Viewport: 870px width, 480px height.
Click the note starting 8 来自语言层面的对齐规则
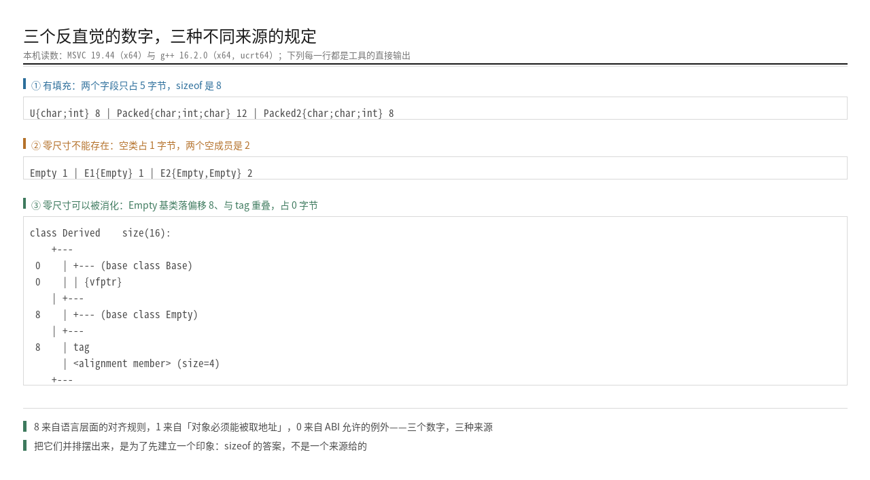263,427
